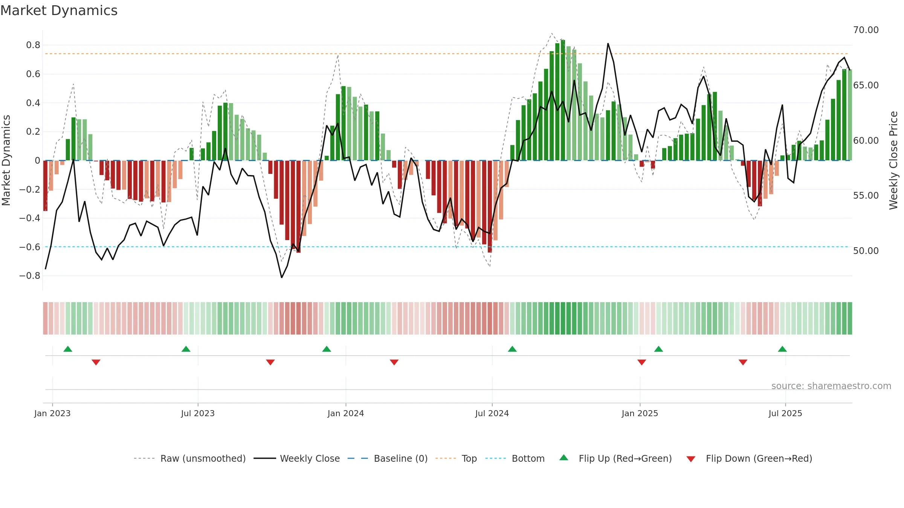
Task: Click the first red flip-down triangle in early 2023
Action: pos(96,362)
